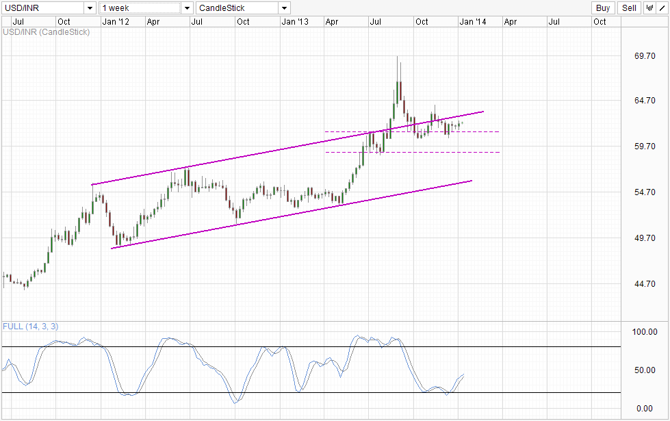Open the USD/INR instrument dropdown arrow
This screenshot has height=421, width=670.
pos(90,8)
